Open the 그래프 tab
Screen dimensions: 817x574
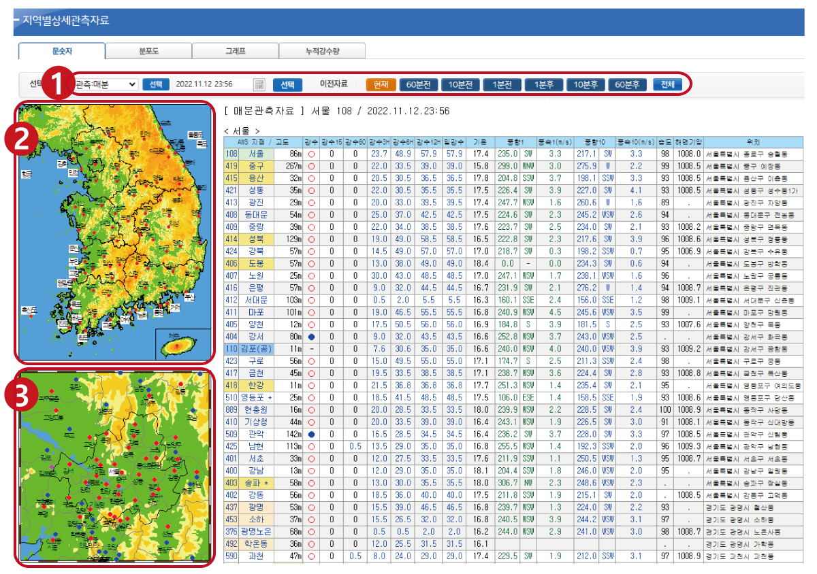235,51
